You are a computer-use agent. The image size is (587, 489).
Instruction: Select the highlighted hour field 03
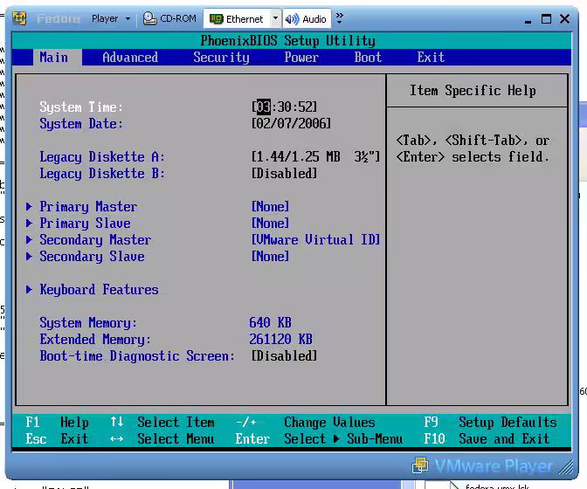263,107
